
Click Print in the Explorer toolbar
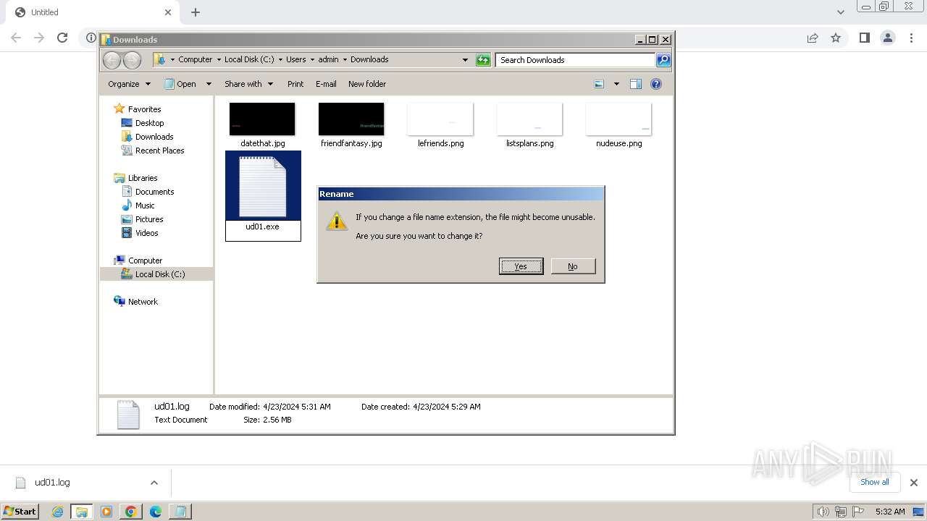pyautogui.click(x=295, y=84)
